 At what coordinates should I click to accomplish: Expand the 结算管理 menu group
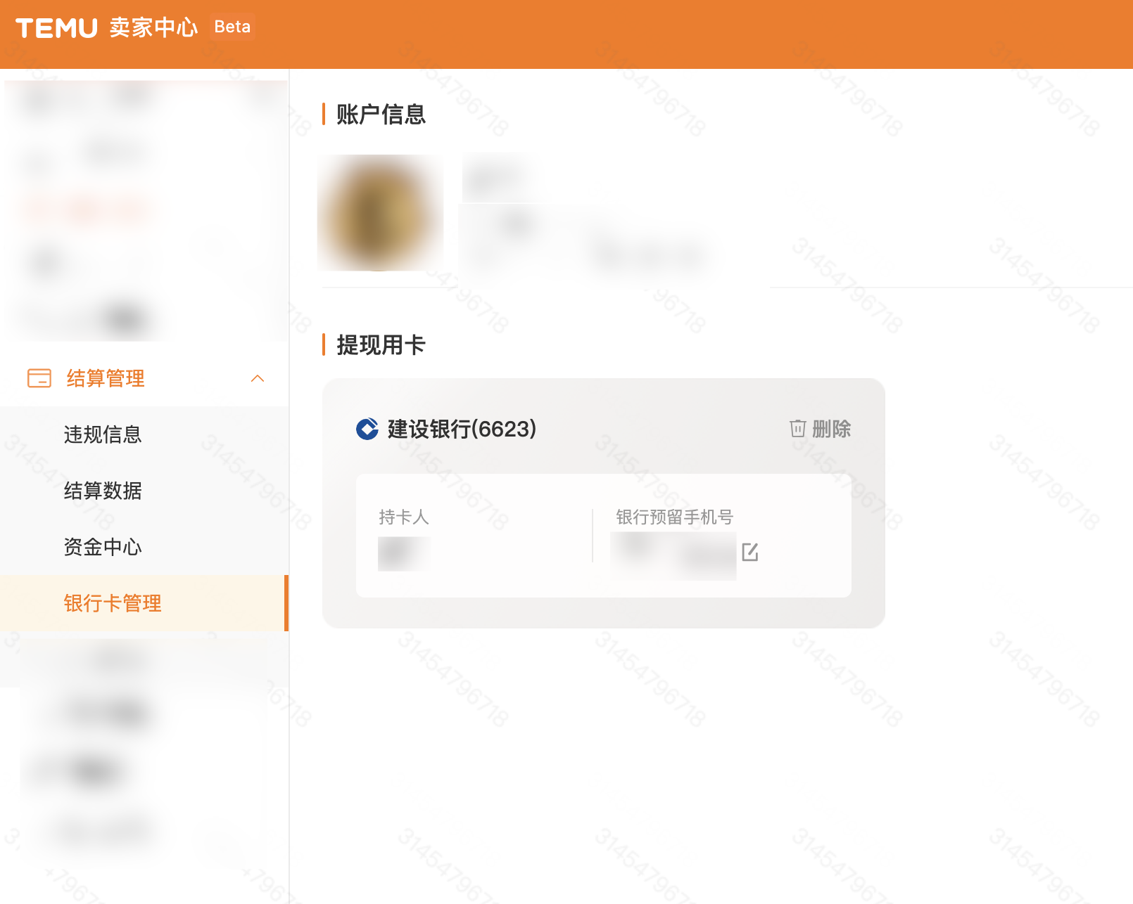click(104, 378)
